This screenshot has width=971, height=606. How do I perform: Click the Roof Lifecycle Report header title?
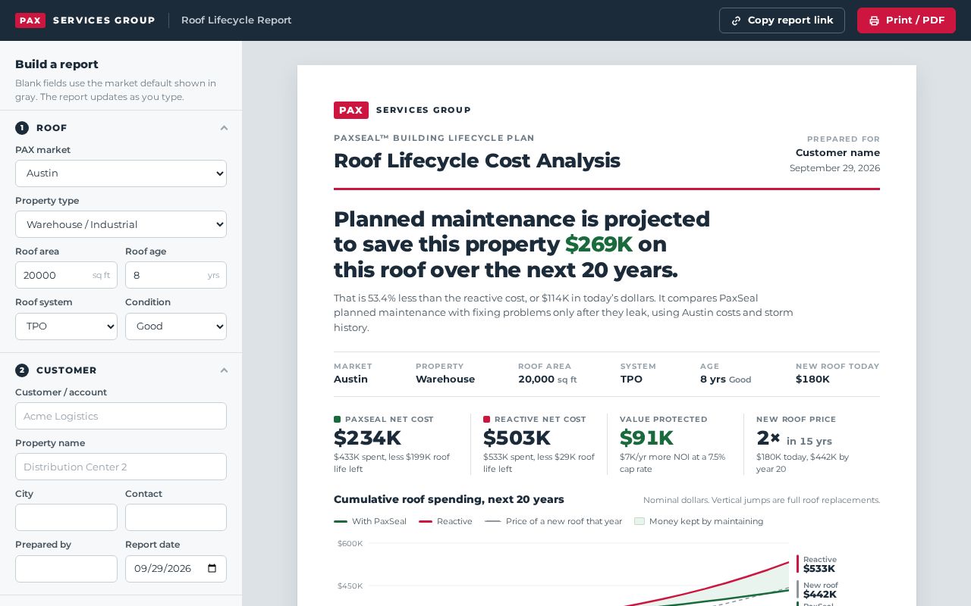pyautogui.click(x=236, y=20)
